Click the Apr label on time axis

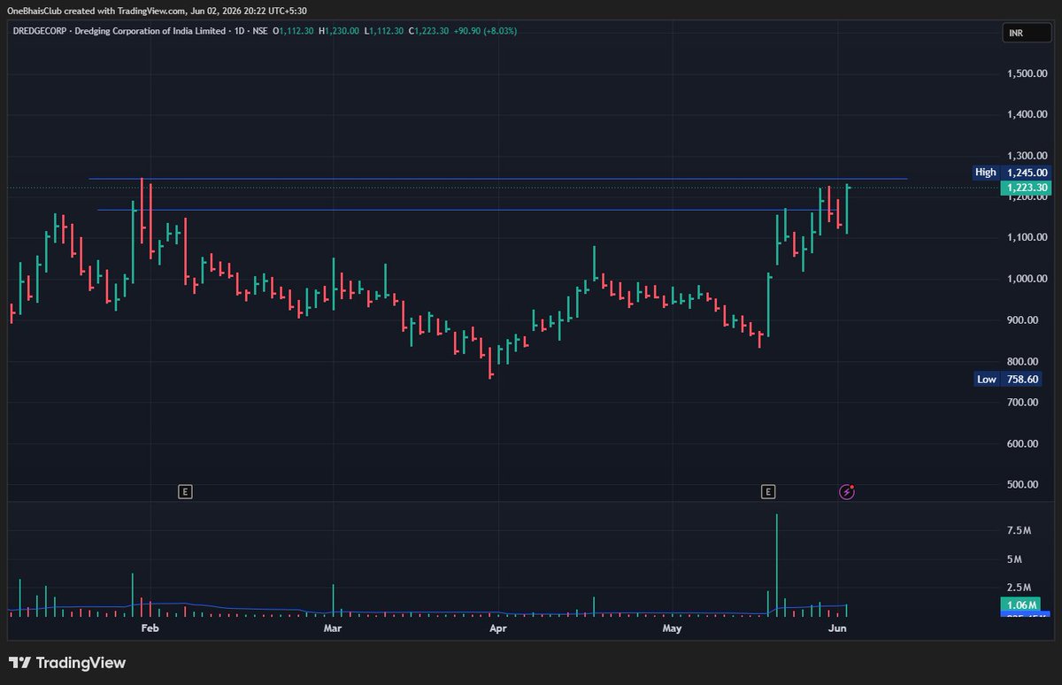pos(497,628)
